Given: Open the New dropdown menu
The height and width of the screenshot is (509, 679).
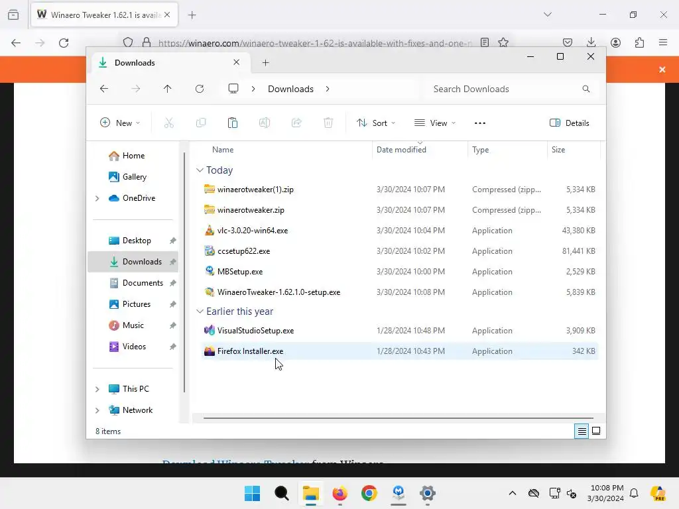Looking at the screenshot, I should point(120,123).
